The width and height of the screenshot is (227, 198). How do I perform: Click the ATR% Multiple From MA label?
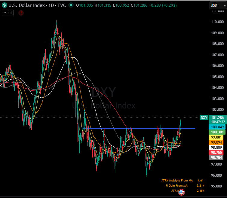(x=177, y=181)
